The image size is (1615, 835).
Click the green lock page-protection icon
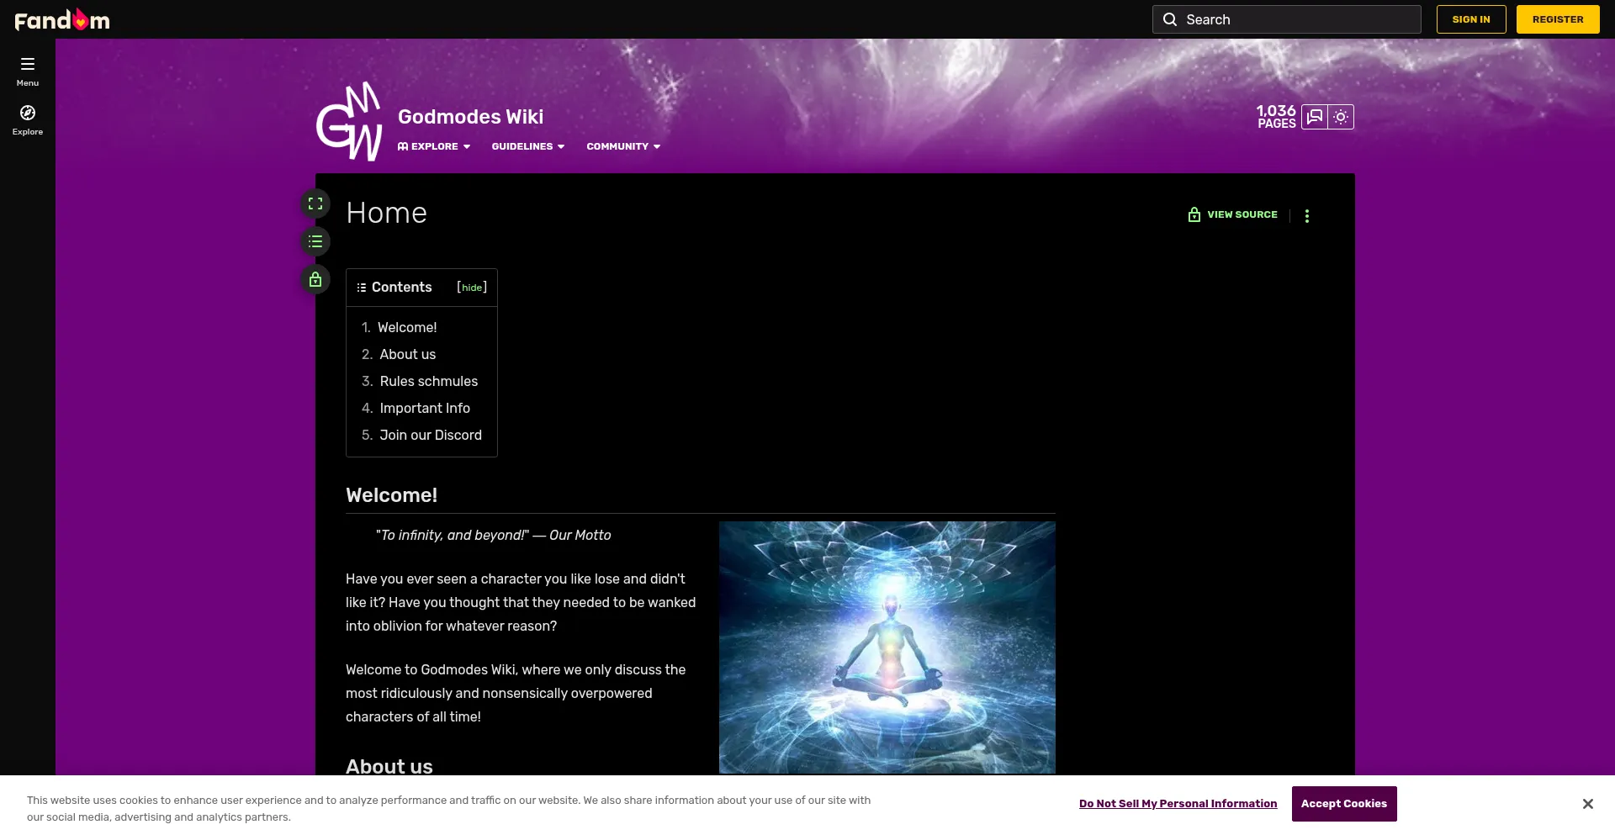pos(315,279)
